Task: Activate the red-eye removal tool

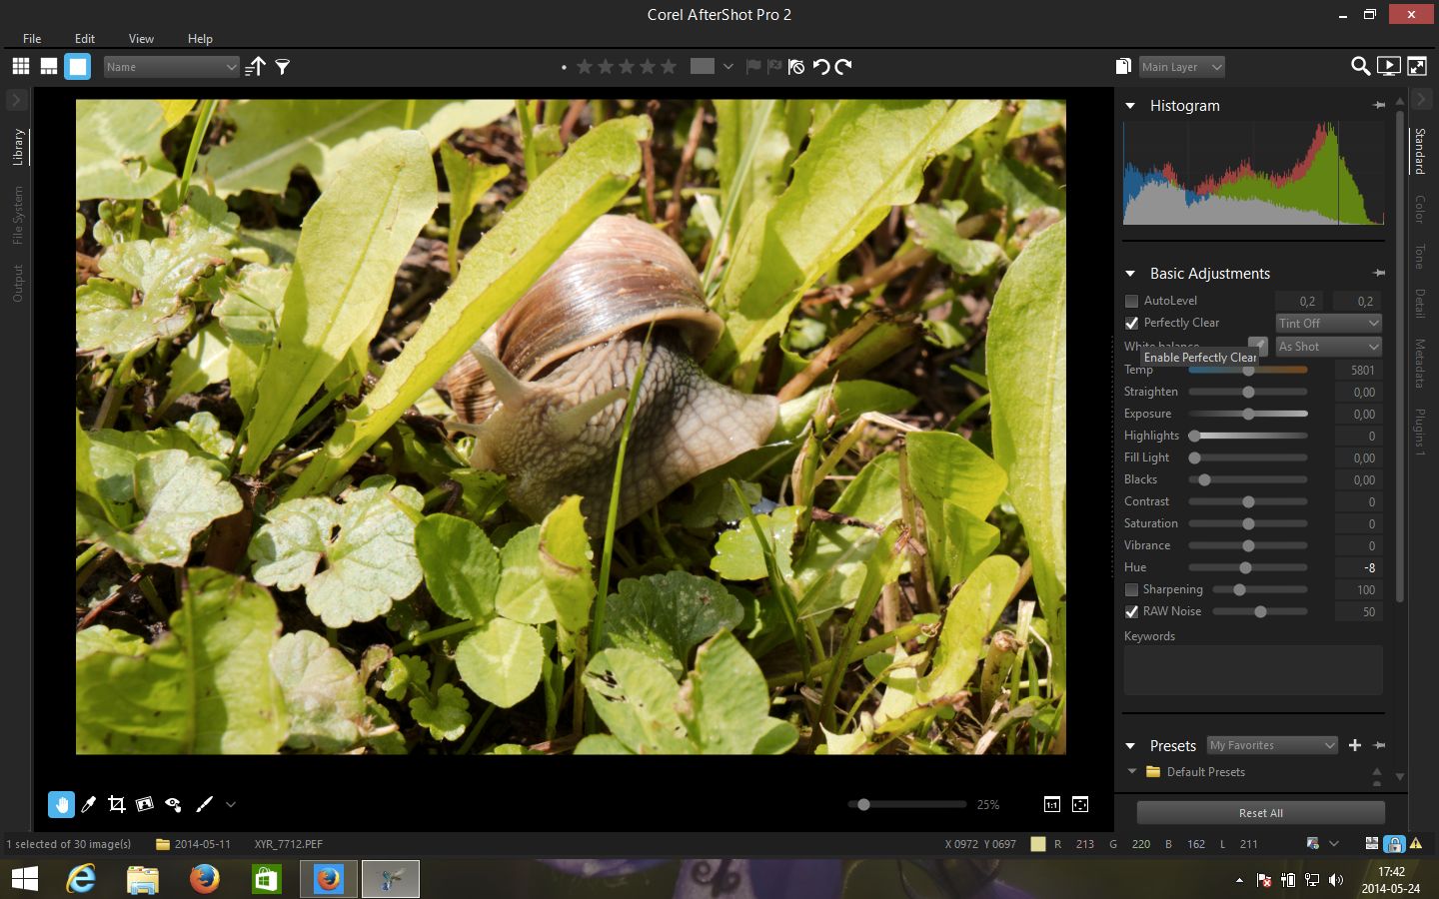Action: coord(173,804)
